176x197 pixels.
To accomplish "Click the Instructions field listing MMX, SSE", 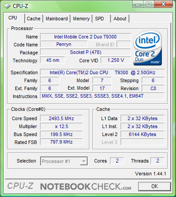I will [x=103, y=96].
